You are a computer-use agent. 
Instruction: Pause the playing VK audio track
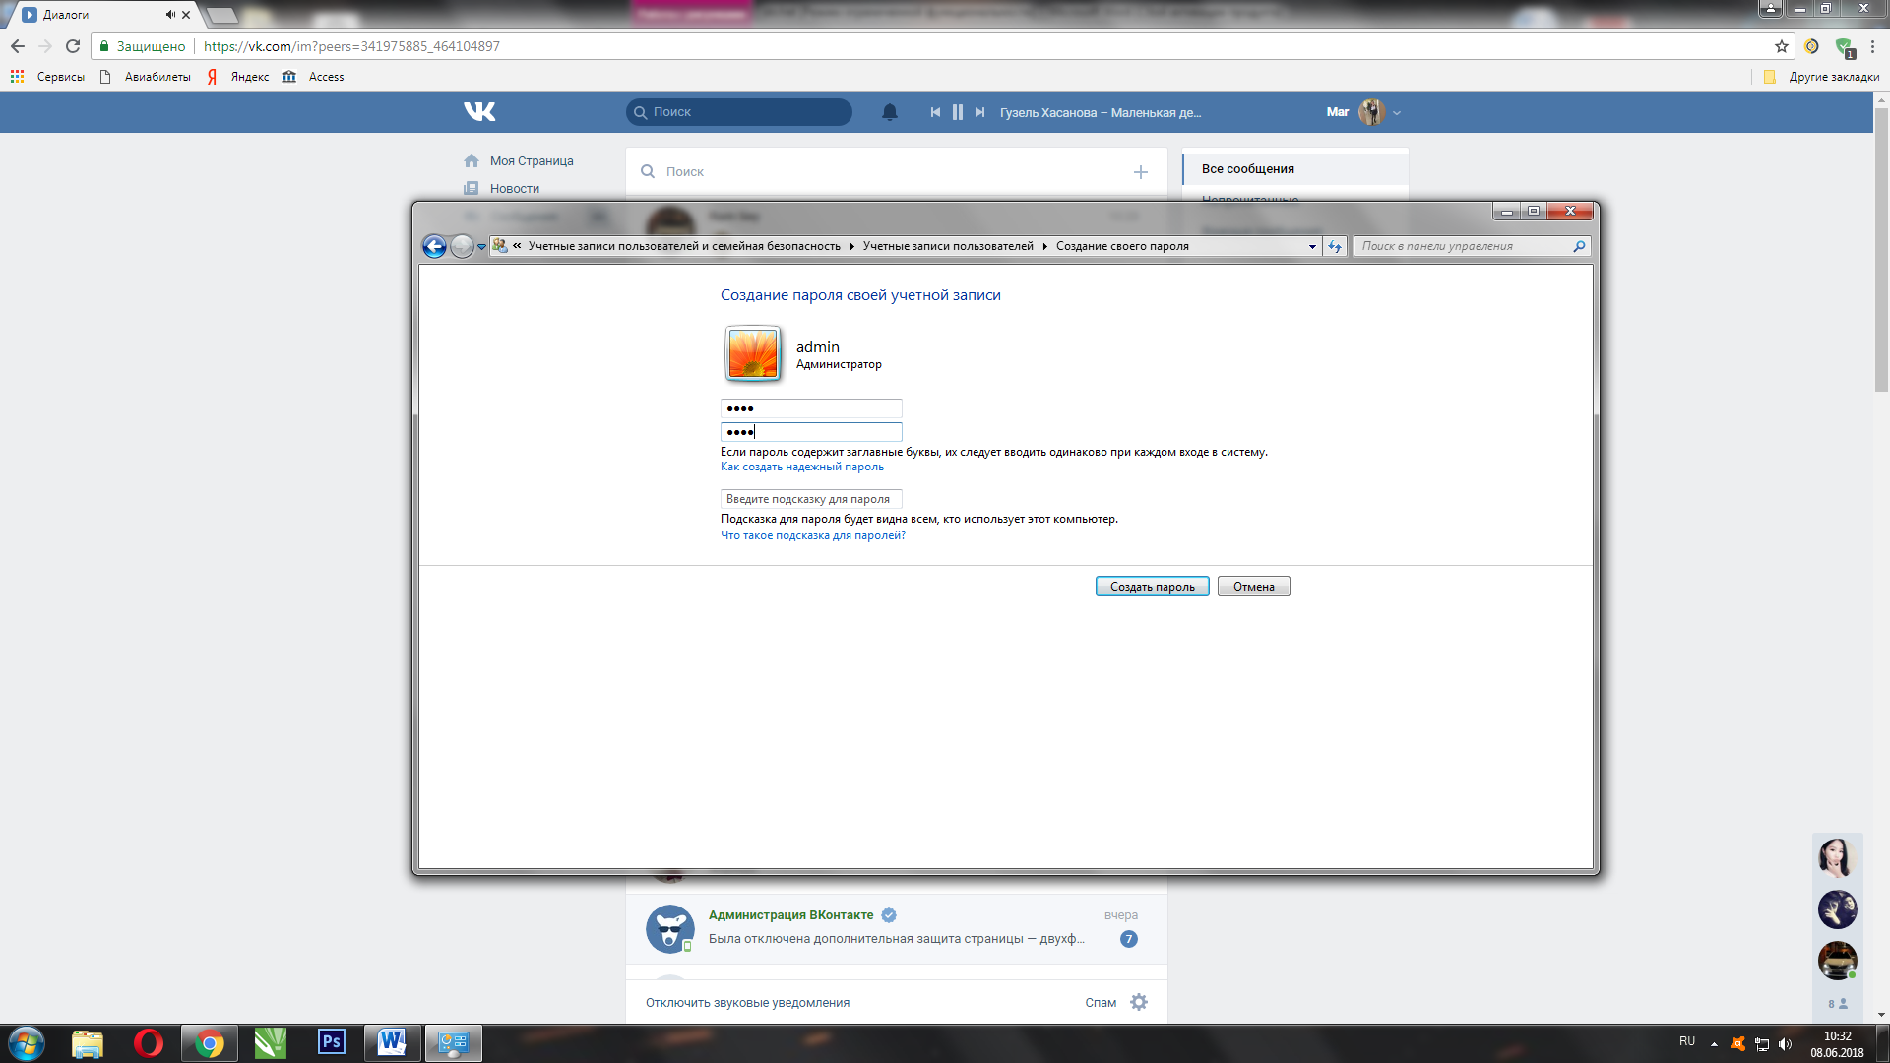958,112
